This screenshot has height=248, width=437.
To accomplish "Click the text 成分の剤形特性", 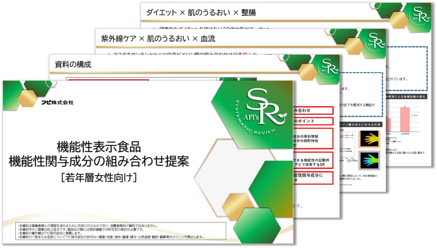I will (306, 141).
